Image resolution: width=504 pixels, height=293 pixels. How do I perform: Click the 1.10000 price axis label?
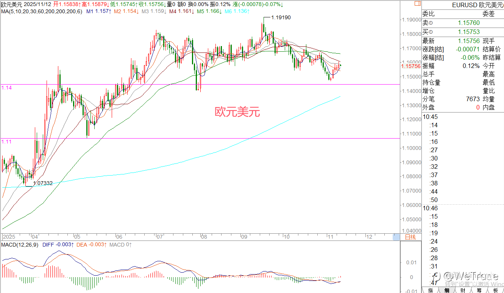coord(412,148)
